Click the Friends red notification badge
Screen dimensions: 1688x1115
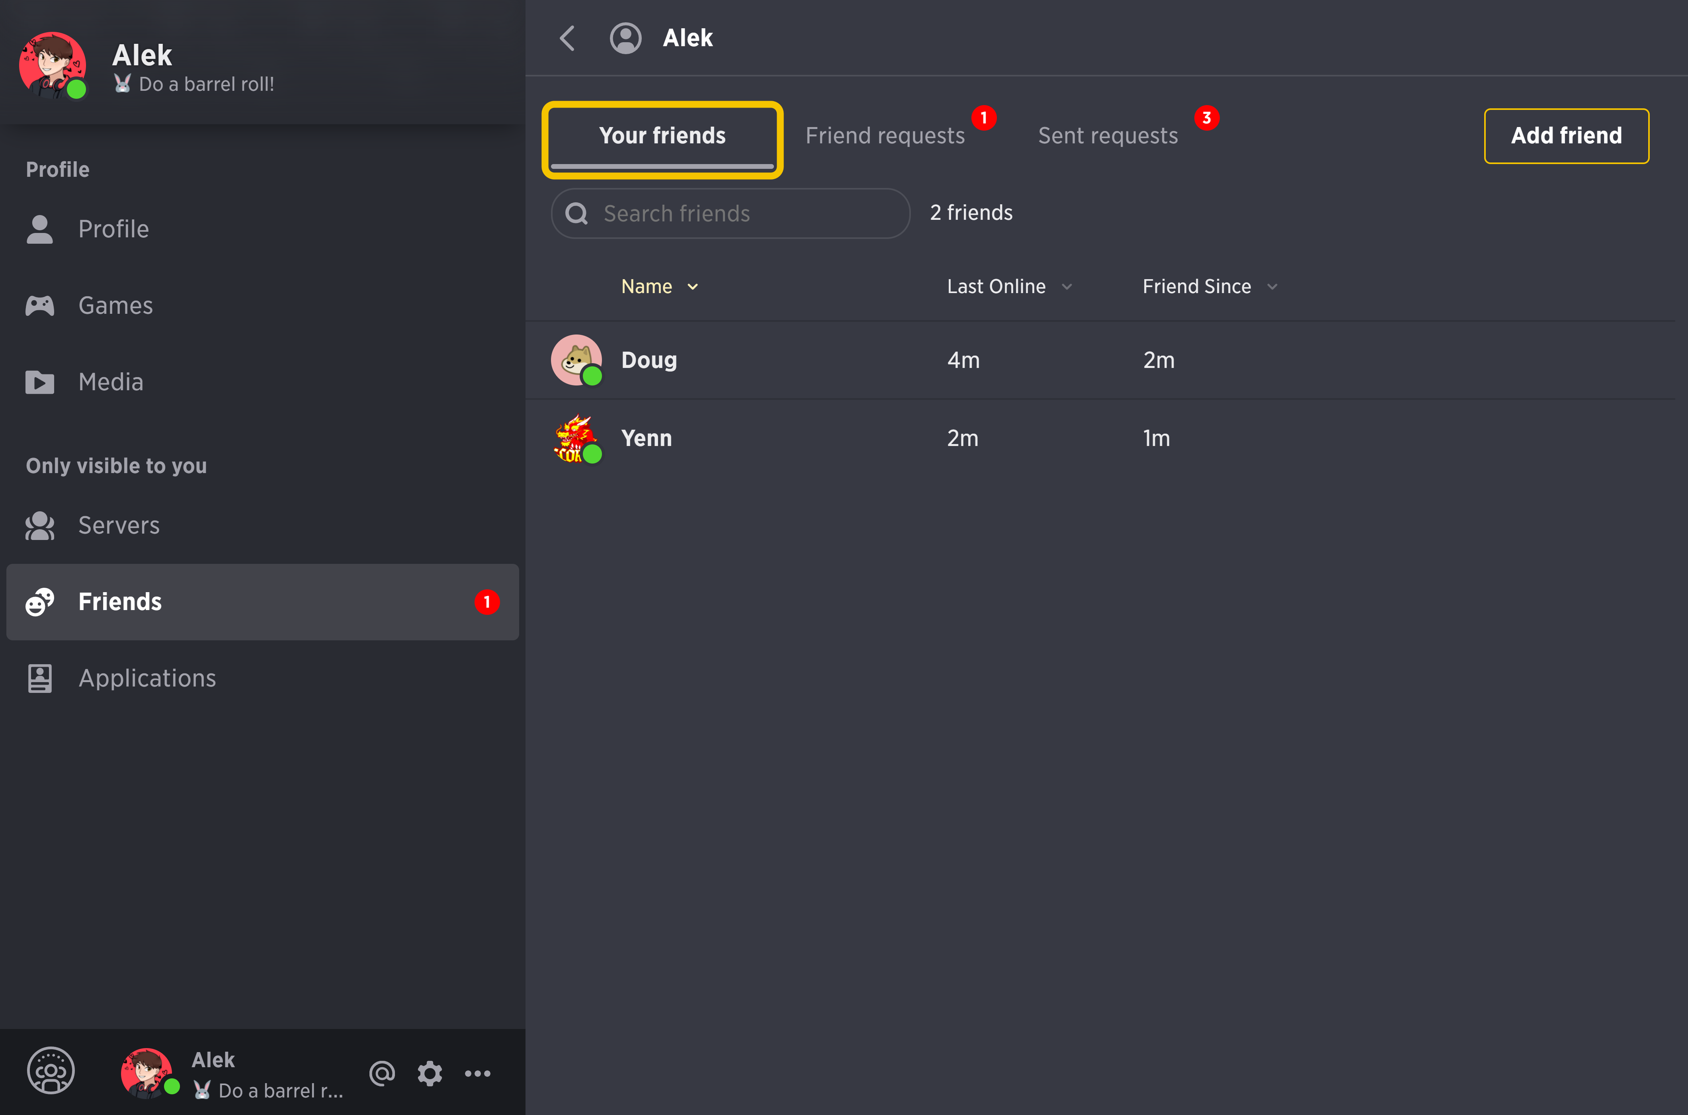[x=487, y=602]
